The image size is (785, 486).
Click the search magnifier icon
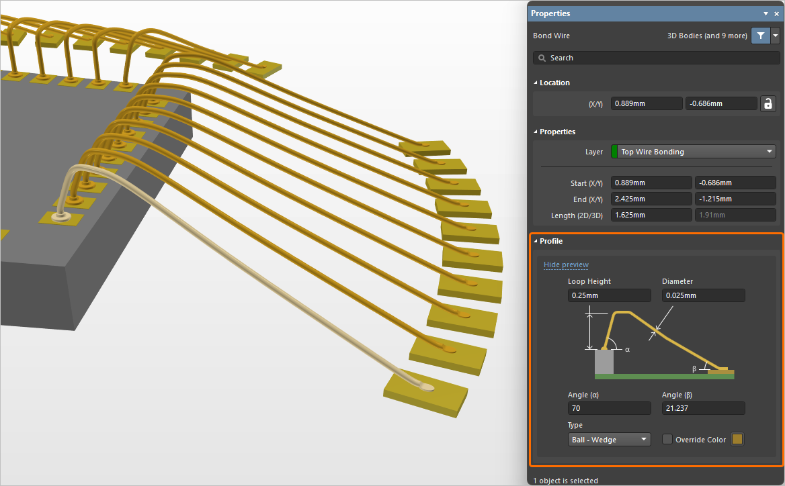pos(542,58)
